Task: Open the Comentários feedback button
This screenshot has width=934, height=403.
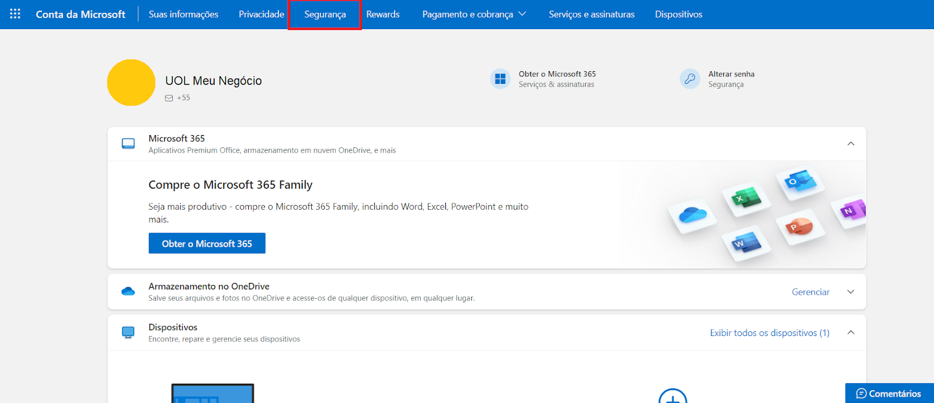Action: [889, 394]
